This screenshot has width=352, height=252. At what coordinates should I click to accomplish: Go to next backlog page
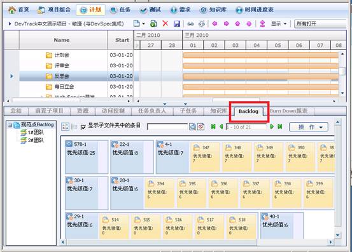click(x=272, y=127)
